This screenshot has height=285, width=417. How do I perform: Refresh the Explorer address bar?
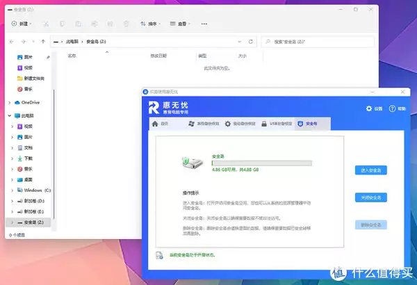tap(250, 42)
